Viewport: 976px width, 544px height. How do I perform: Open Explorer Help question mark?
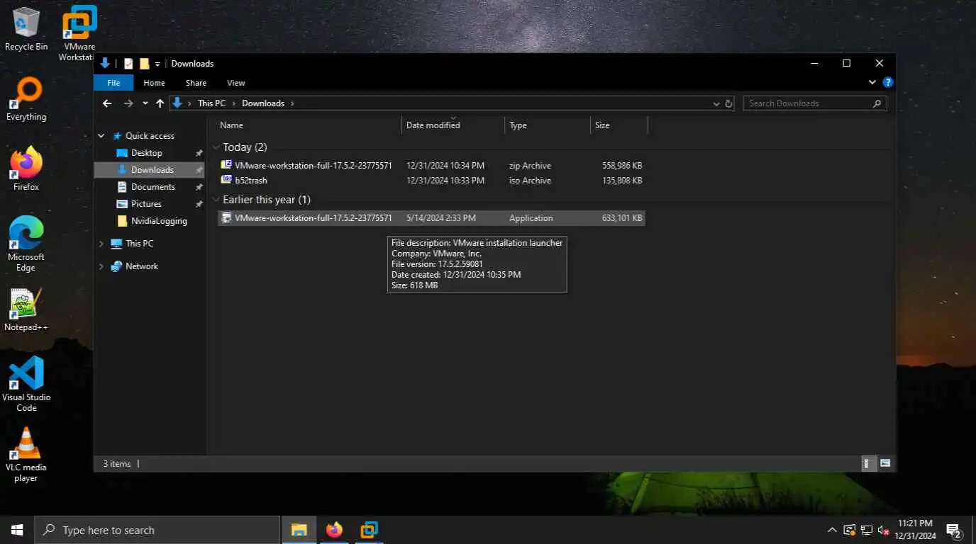[887, 83]
